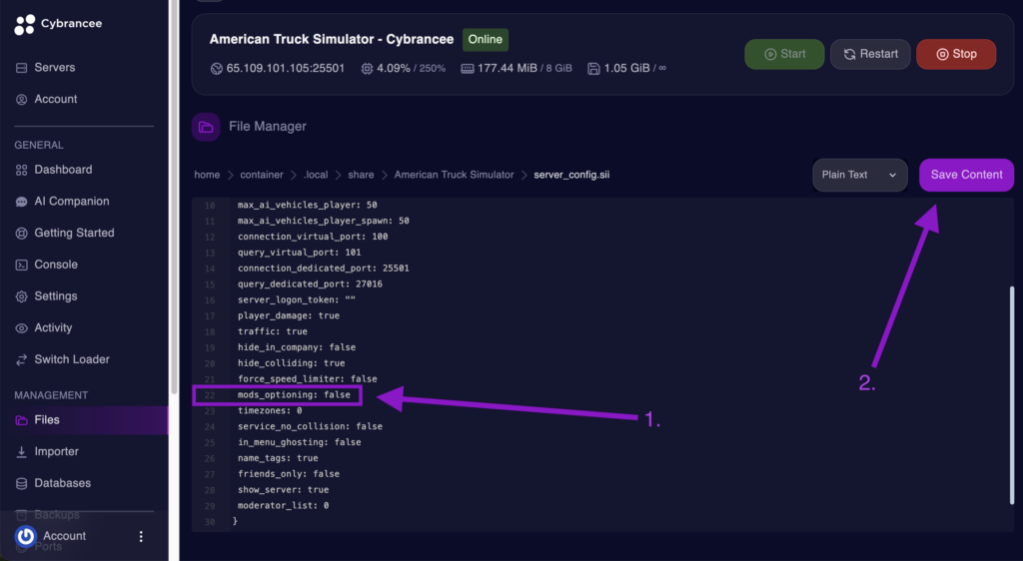Screen dimensions: 1023x561
Task: Click the friends_only: false line
Action: click(x=289, y=474)
